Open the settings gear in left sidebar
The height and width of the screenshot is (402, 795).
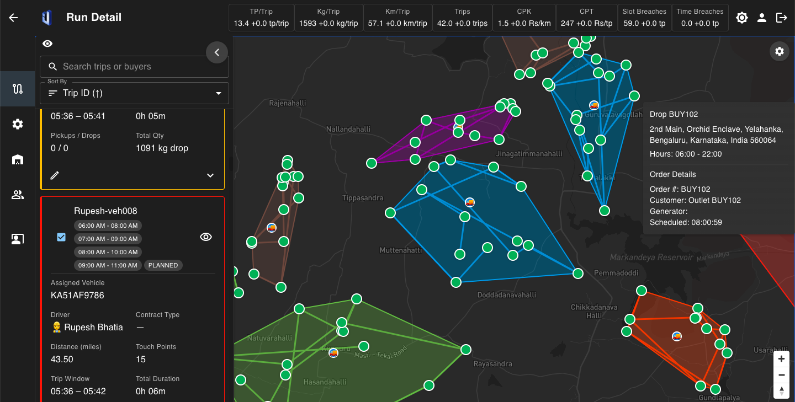coord(18,124)
